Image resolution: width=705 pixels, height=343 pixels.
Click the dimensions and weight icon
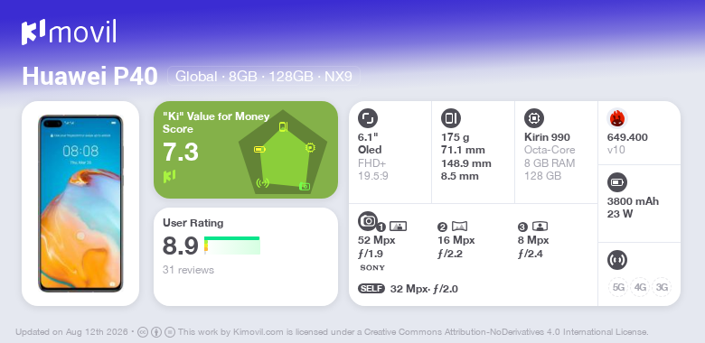[x=450, y=118]
